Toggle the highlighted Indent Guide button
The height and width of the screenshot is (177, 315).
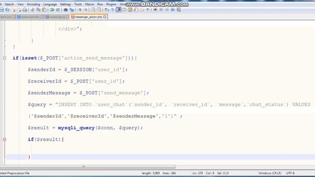(119, 10)
